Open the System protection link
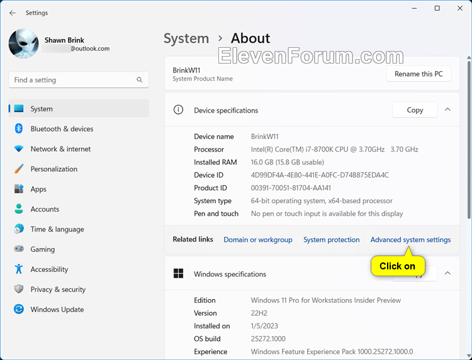 tap(332, 240)
